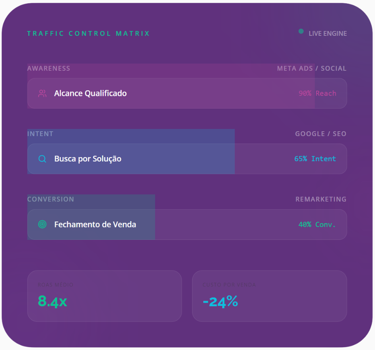Viewport: 375px width, 350px height.
Task: Select the Busca por Solução row title
Action: pyautogui.click(x=88, y=159)
